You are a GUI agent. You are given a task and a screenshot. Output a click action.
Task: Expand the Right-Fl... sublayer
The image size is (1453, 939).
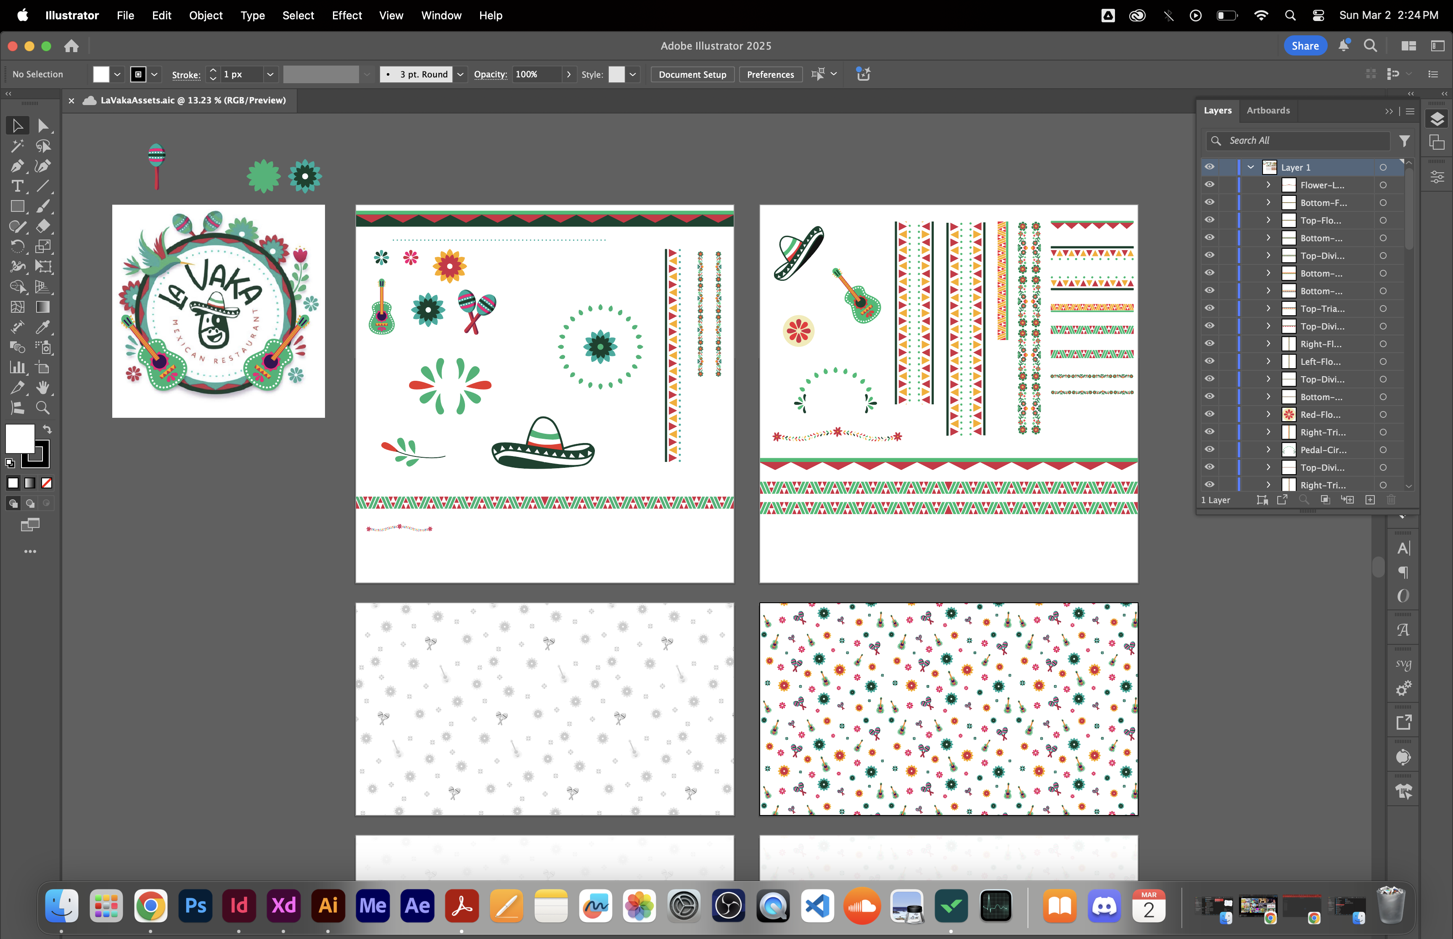1268,344
